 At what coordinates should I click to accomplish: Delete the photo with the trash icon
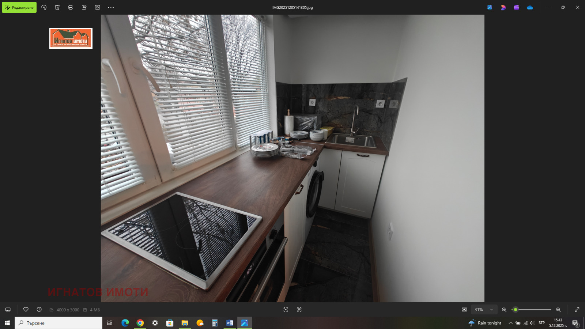57,7
